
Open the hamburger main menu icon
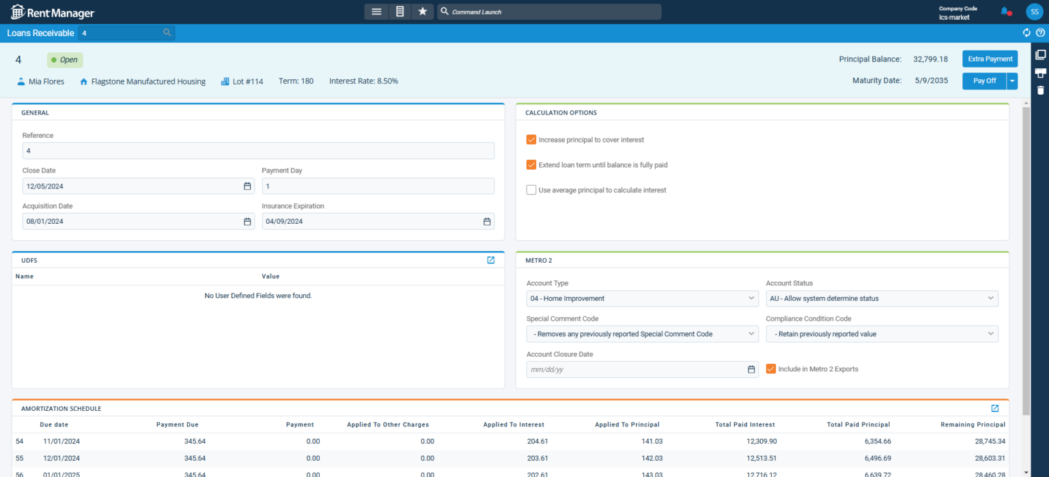376,12
